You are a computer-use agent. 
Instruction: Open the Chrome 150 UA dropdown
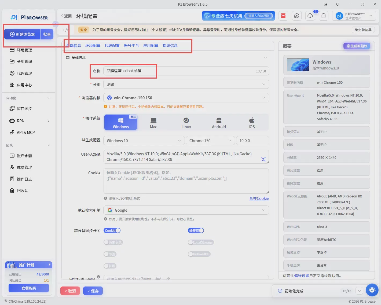coord(210,141)
